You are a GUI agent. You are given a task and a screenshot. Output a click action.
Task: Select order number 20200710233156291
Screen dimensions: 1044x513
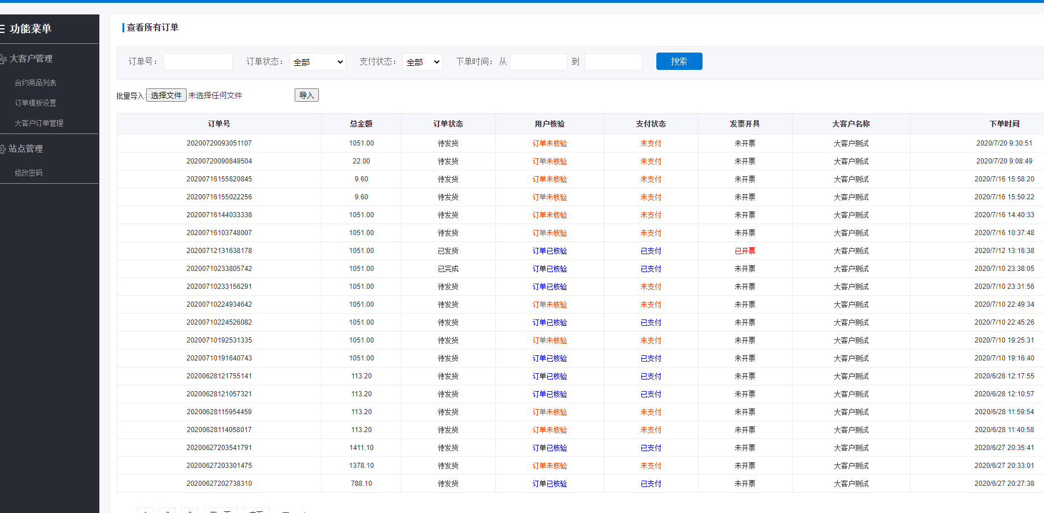pos(219,287)
